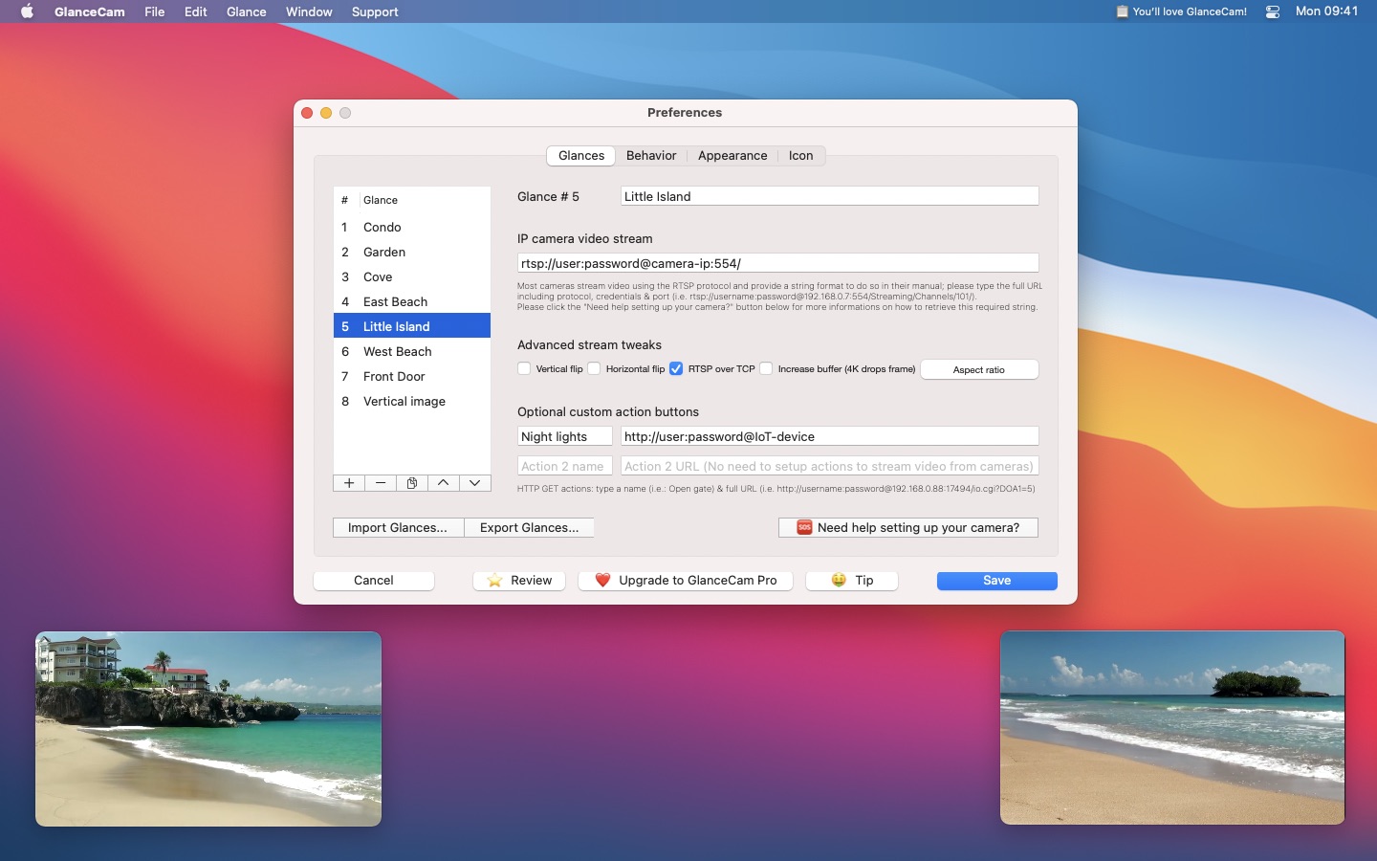This screenshot has height=861, width=1377.
Task: Open the Window menu
Action: click(309, 11)
